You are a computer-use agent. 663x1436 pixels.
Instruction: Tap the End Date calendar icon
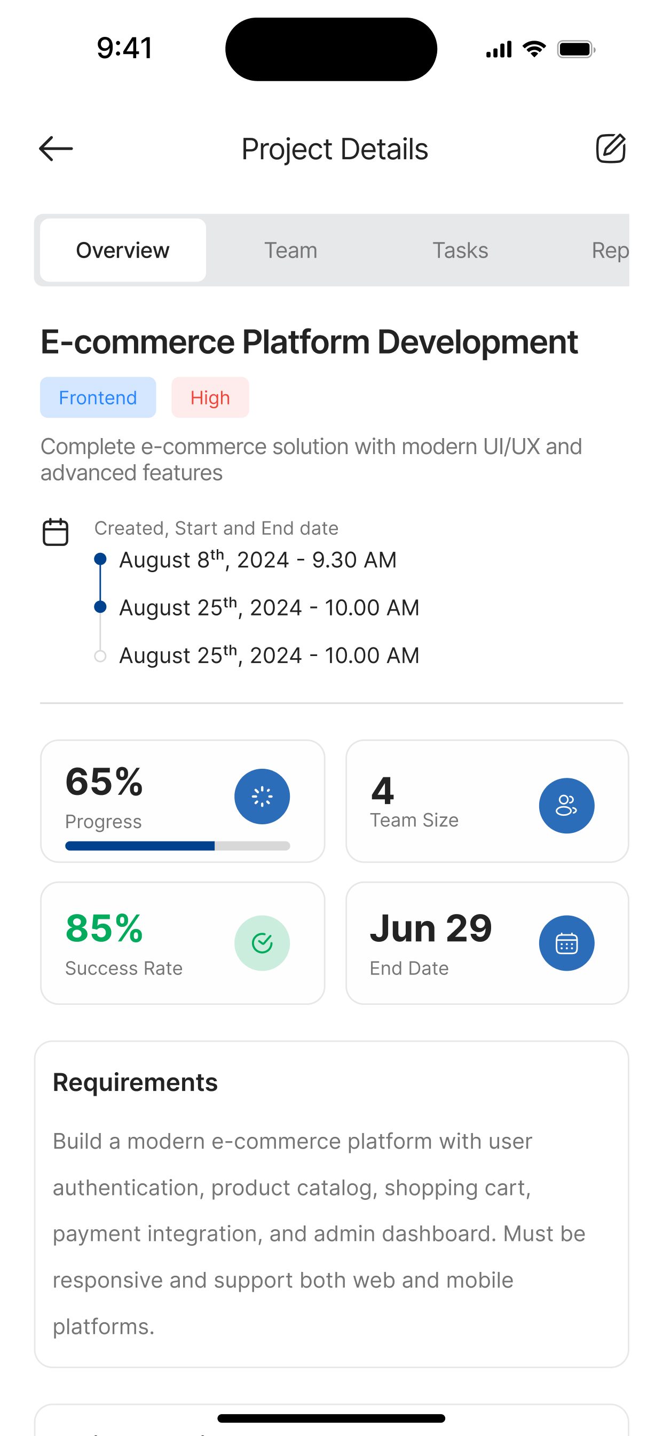pyautogui.click(x=566, y=943)
